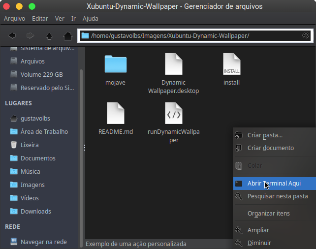
Task: Go to parent folder with up arrow
Action: click(49, 36)
